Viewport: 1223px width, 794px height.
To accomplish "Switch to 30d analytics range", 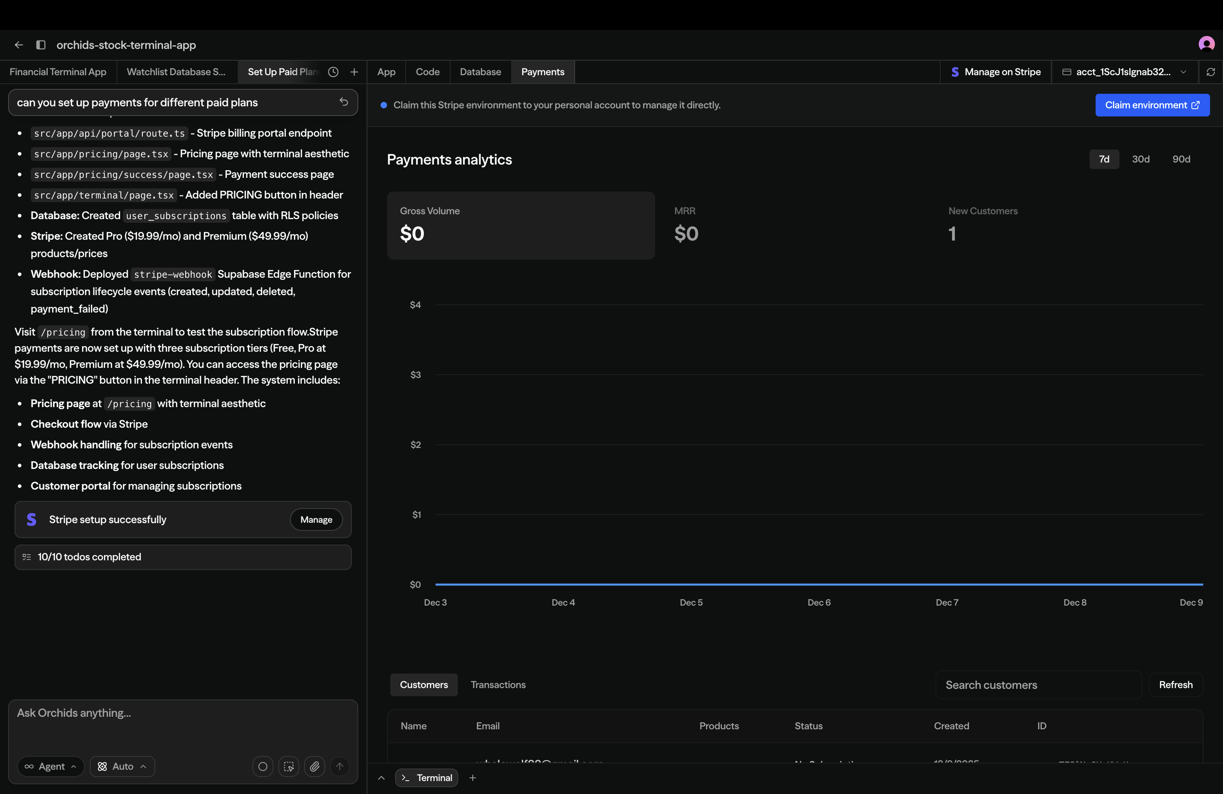I will [x=1141, y=159].
